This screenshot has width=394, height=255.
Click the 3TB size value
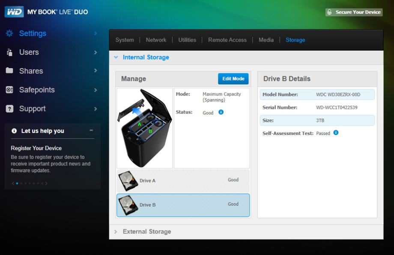pos(320,120)
